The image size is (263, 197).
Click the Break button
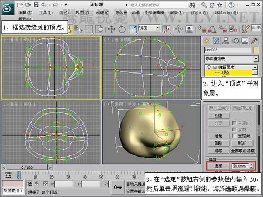(242, 143)
